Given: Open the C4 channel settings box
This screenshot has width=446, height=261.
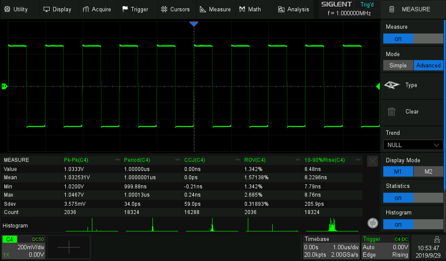Looking at the screenshot, I should click(x=24, y=247).
